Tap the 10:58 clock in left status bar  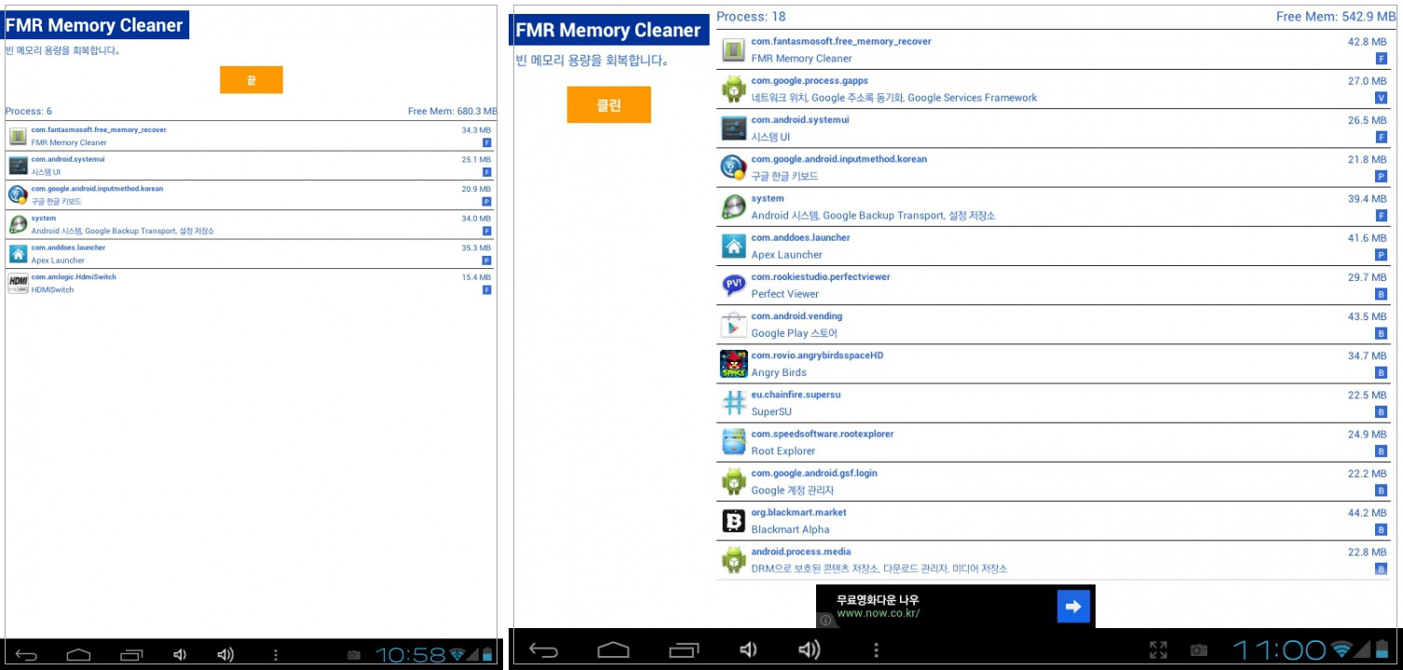coord(410,655)
